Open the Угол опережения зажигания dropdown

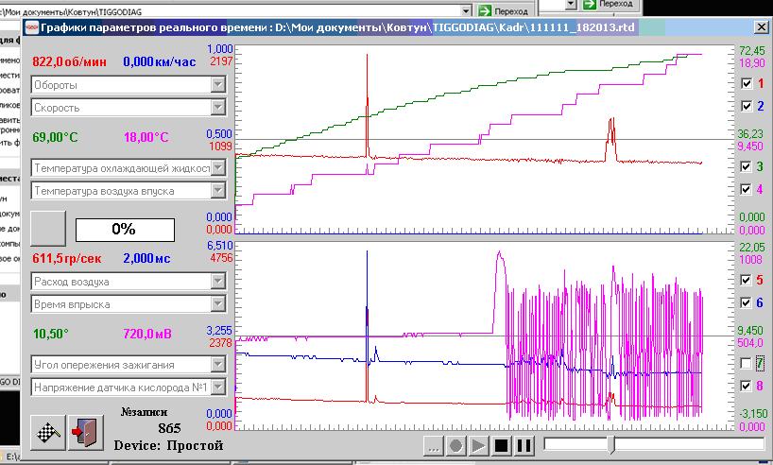point(218,365)
